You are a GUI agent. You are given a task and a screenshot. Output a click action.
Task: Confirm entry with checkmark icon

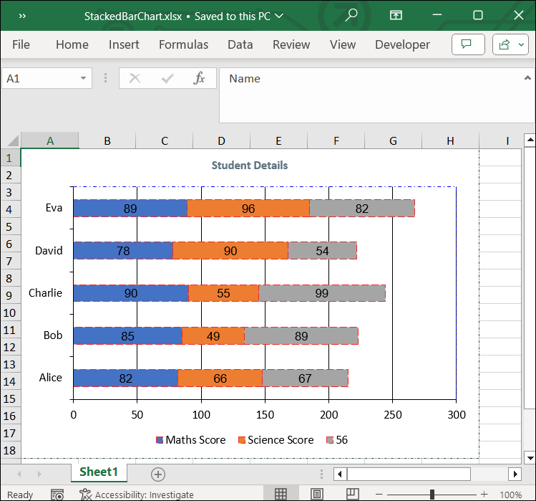(x=167, y=78)
